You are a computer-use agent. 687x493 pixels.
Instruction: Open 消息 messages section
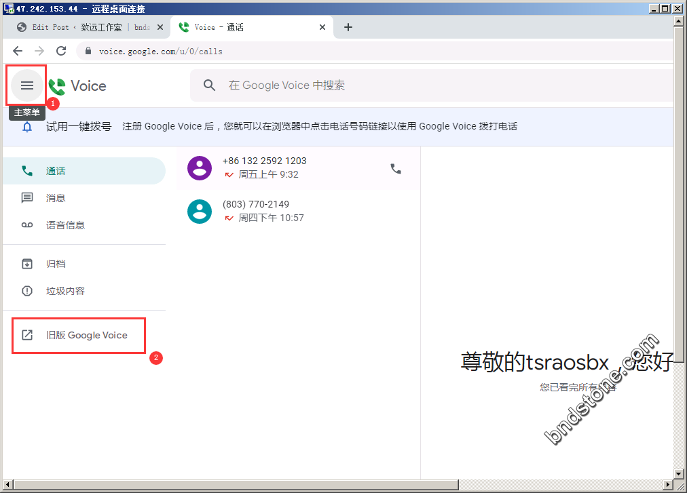point(84,198)
